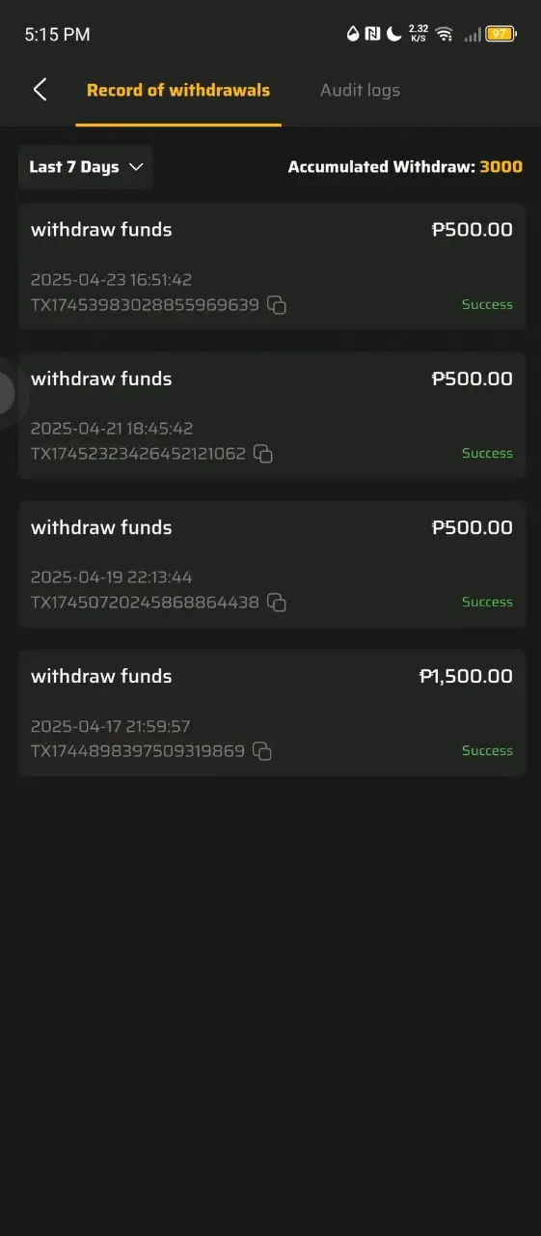This screenshot has width=541, height=1236.
Task: Tap the floating gray circle at left edge
Action: 6,393
